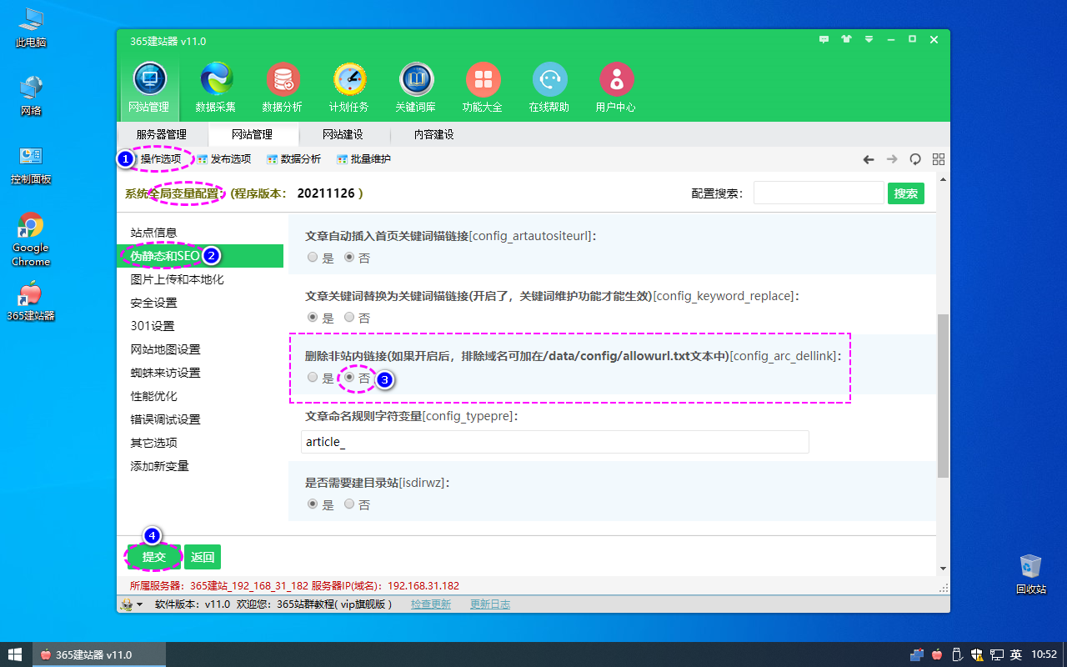1067x667 pixels.
Task: Click the 返回 button
Action: (203, 557)
